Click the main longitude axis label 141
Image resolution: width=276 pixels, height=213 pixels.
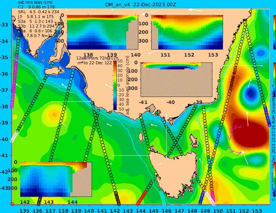[x=102, y=211]
